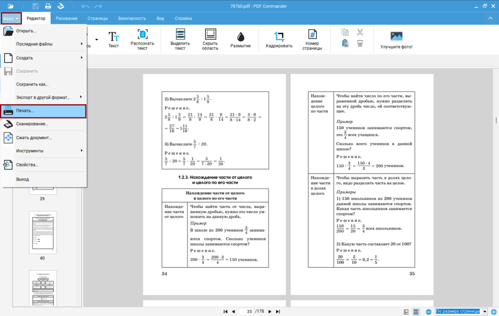Click Распознать текст tool
499x316 pixels.
[142, 39]
